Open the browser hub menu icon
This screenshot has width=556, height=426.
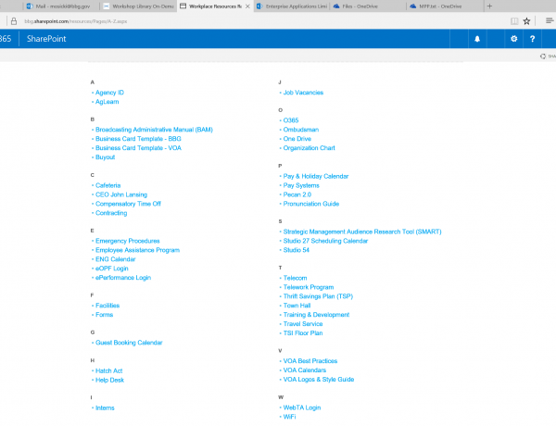tap(550, 21)
